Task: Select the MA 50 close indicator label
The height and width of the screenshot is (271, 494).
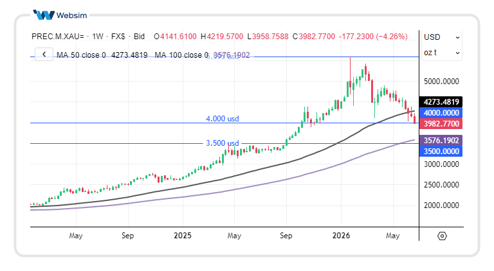Action: click(81, 55)
